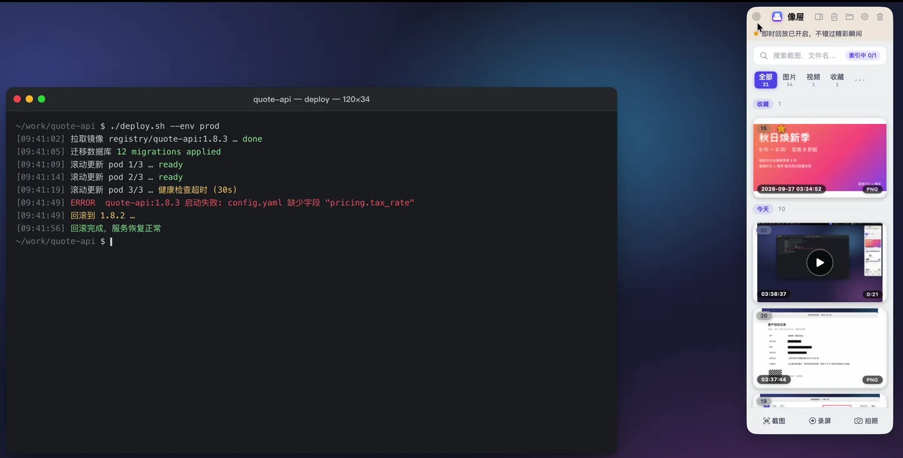Click the trash icon in 像屉 header
Viewport: 903px width, 458px height.
pos(880,17)
